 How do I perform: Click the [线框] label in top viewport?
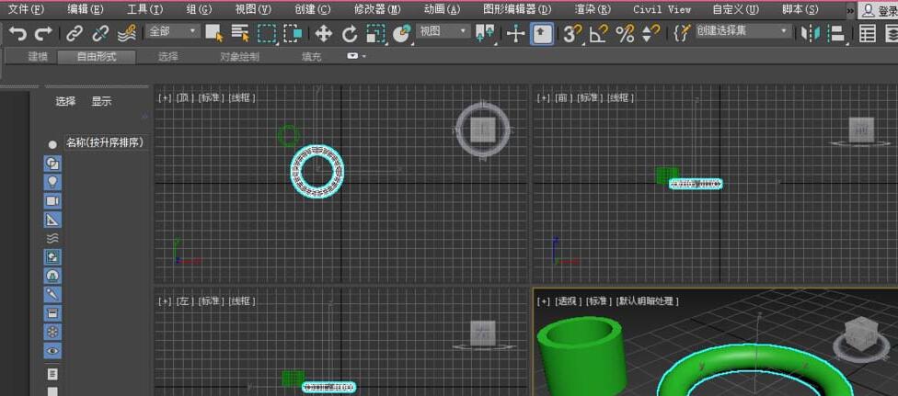[242, 97]
